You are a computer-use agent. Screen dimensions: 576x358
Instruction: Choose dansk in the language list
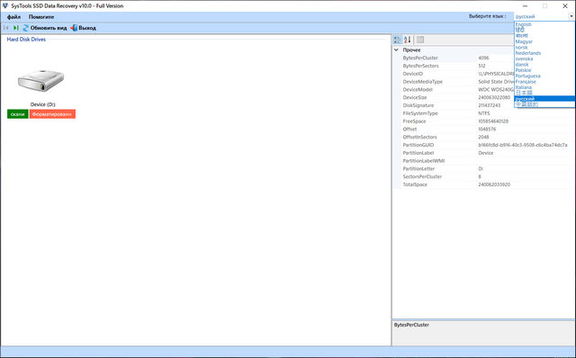click(522, 64)
